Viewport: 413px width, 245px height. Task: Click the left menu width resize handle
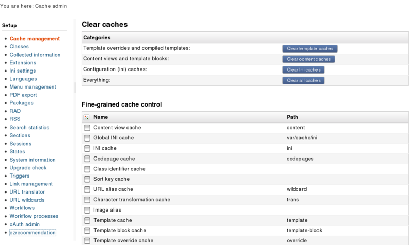[x=75, y=87]
